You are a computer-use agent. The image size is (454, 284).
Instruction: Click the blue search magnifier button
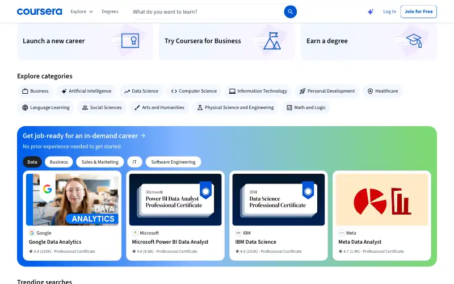point(290,12)
